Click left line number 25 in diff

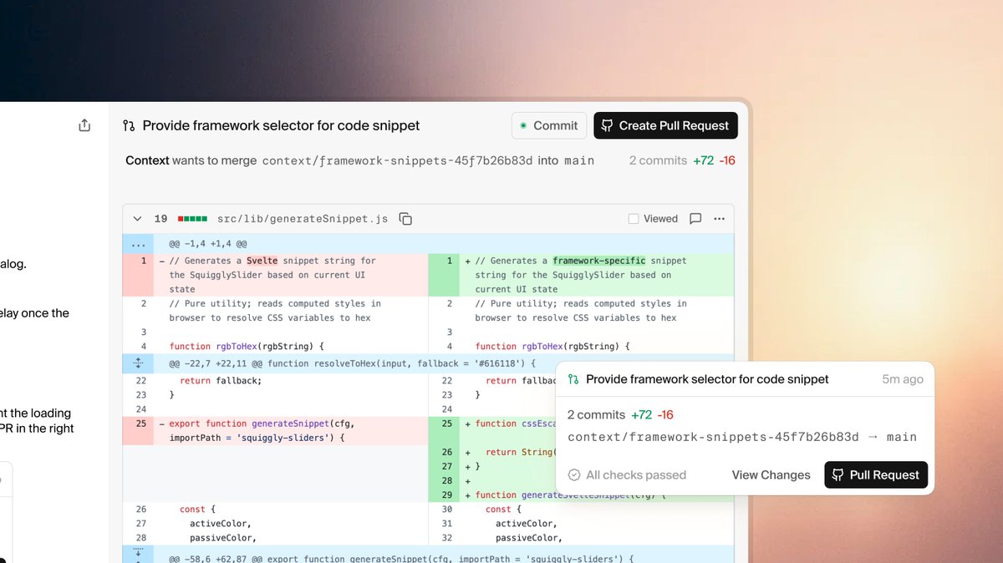pyautogui.click(x=141, y=424)
